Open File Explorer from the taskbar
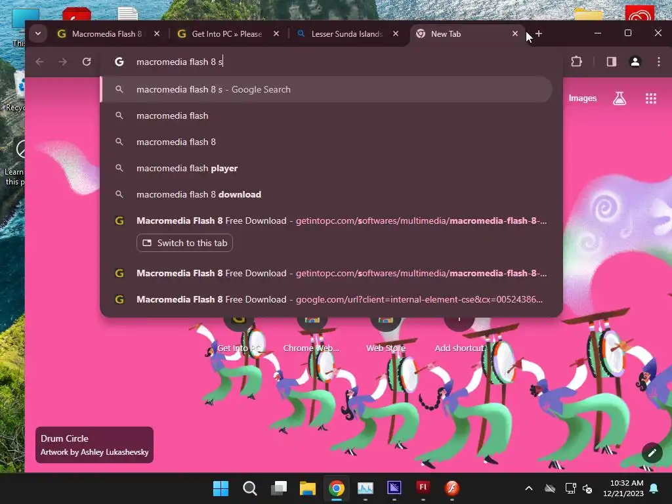 click(x=308, y=488)
